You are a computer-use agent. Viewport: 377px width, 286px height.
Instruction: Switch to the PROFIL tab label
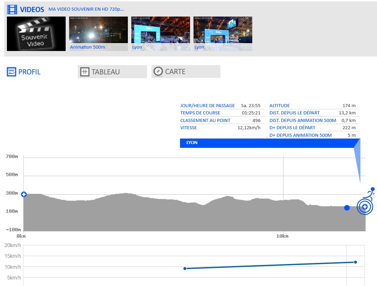pyautogui.click(x=29, y=72)
